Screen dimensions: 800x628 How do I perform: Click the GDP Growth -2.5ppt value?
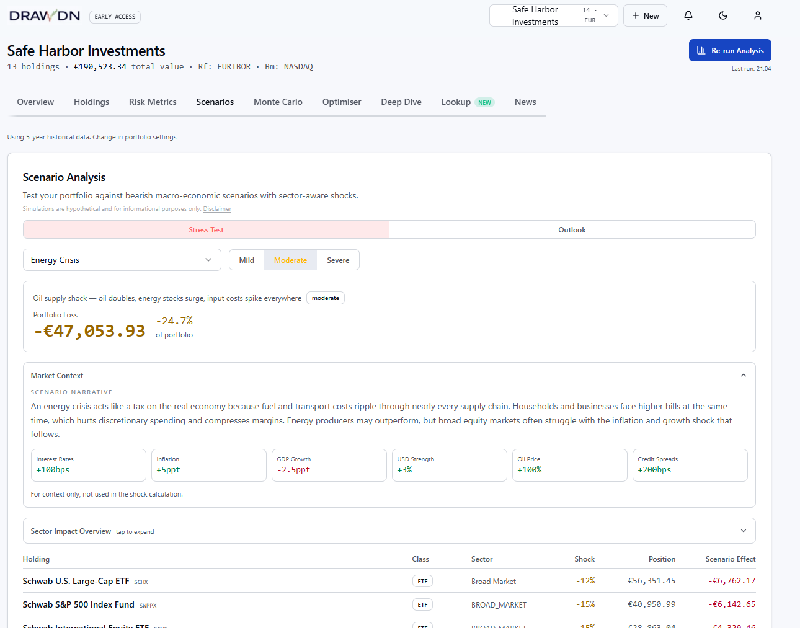click(x=293, y=470)
